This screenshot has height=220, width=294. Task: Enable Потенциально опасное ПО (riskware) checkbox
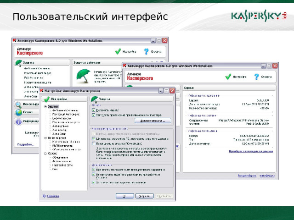pyautogui.click(x=93, y=143)
